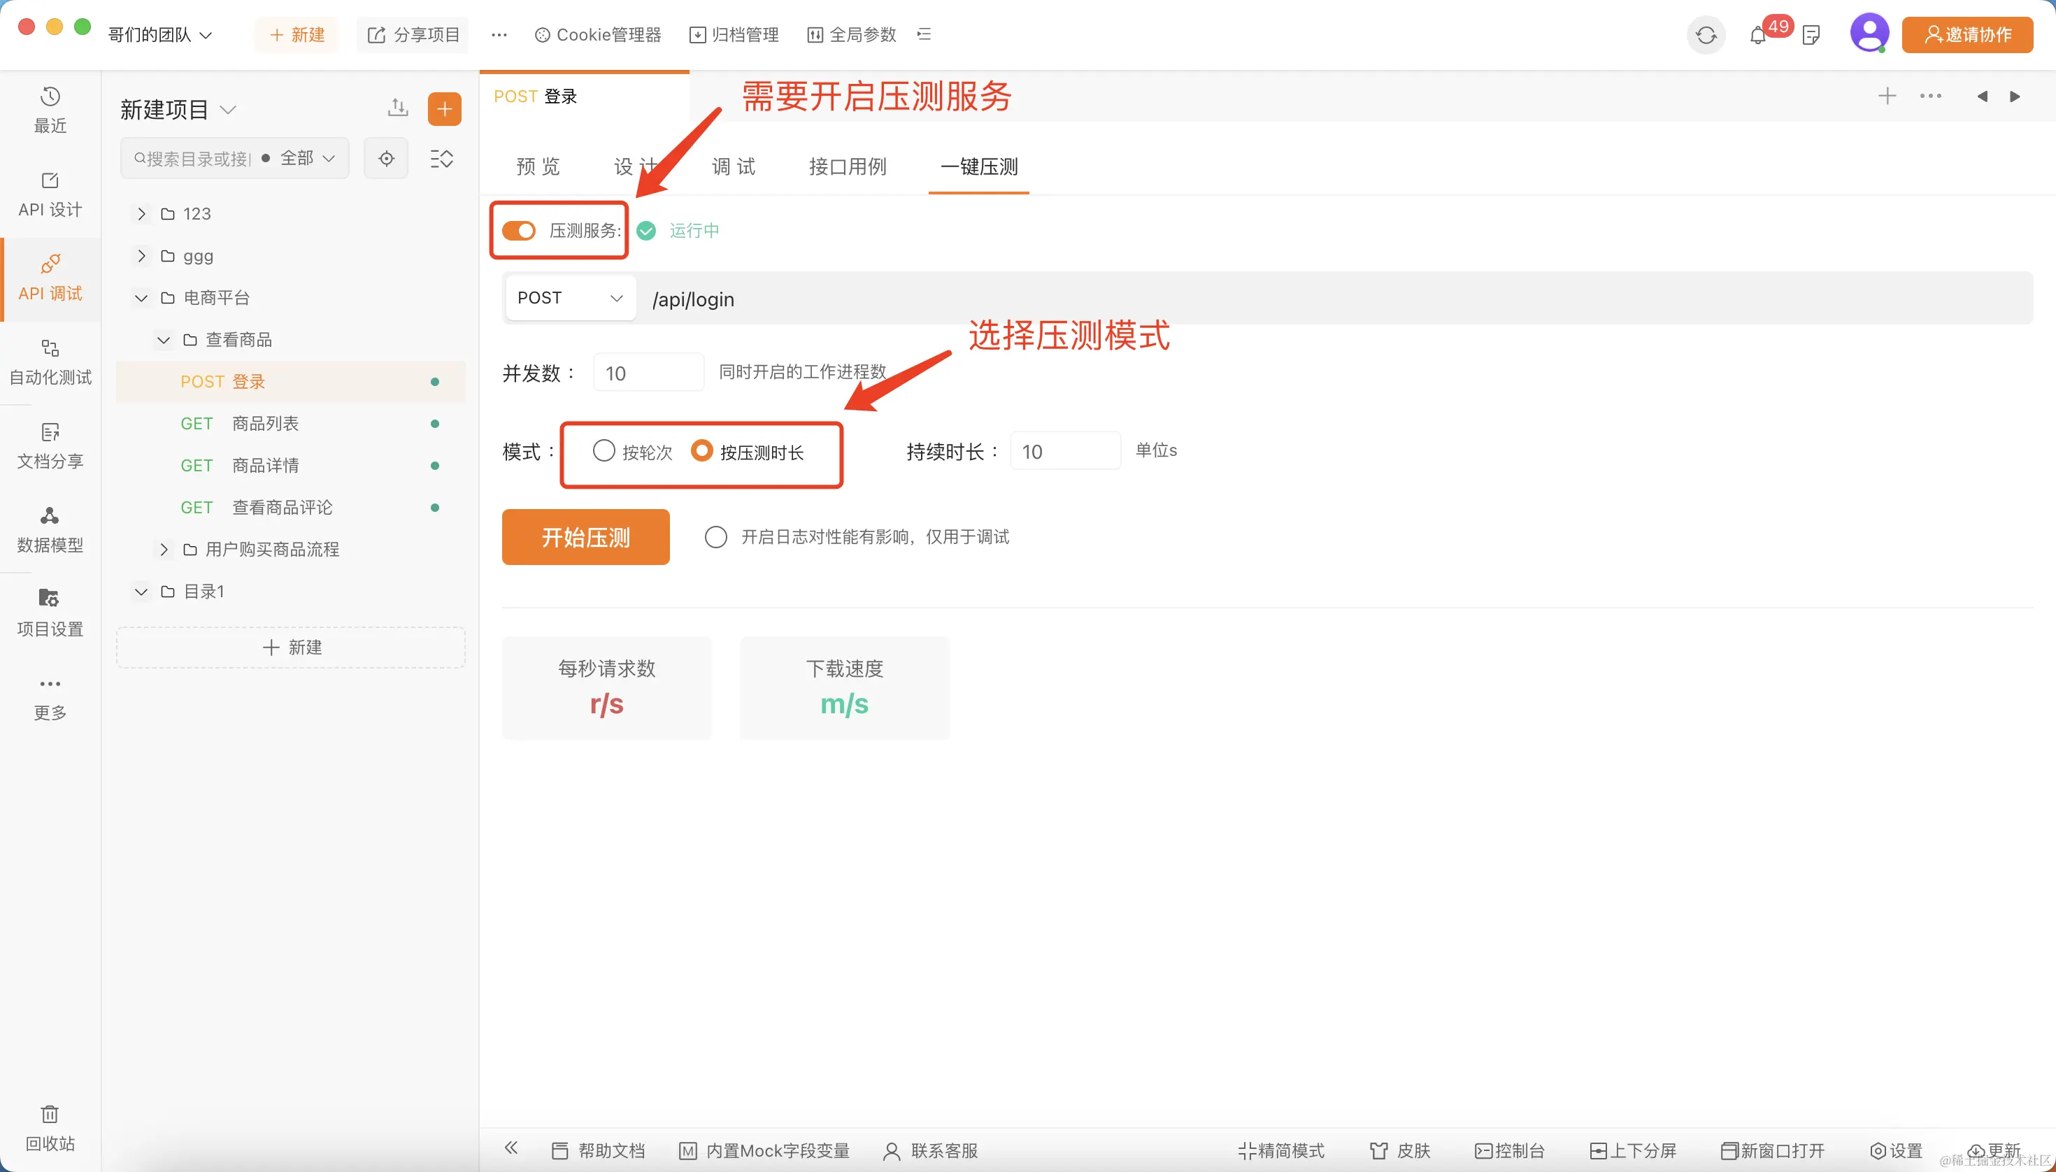The image size is (2056, 1172).
Task: Open 文档分享 sidebar section
Action: pos(50,446)
